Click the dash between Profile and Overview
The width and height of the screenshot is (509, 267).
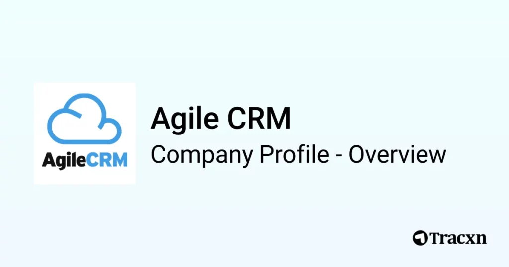coord(339,156)
